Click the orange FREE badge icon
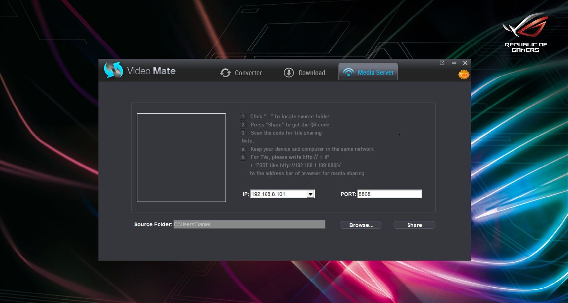Screen dimensions: 568x303 point(464,75)
